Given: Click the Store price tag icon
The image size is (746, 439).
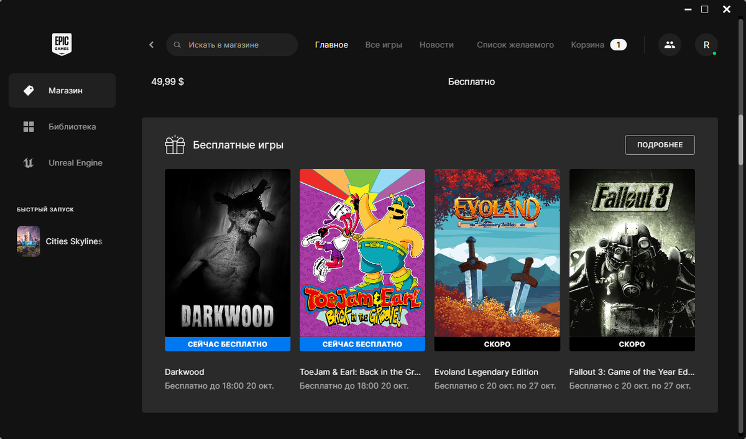Looking at the screenshot, I should click(x=29, y=90).
